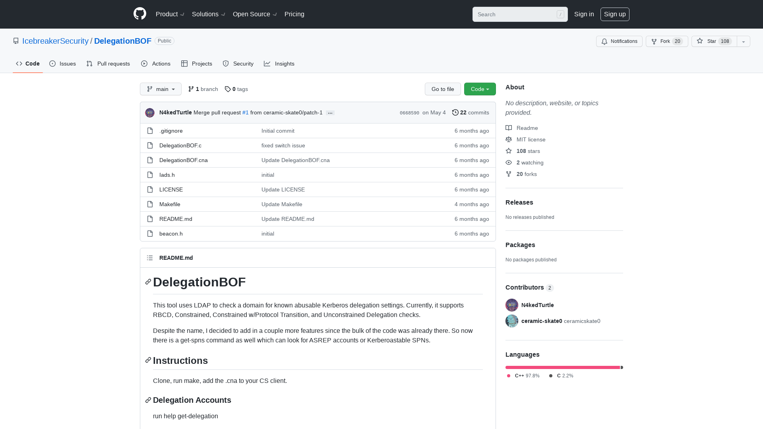The image size is (763, 429).
Task: Open the Security tab
Action: [238, 64]
